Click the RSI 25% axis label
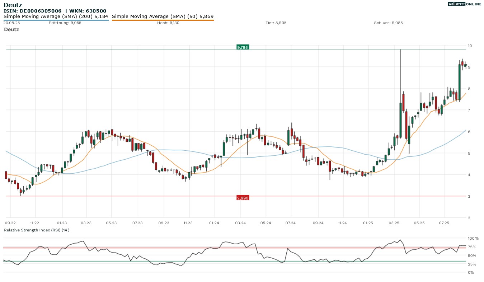This screenshot has width=484, height=282. pos(472,264)
